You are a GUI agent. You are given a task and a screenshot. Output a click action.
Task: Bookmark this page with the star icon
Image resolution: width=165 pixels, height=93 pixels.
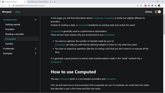[141, 6]
